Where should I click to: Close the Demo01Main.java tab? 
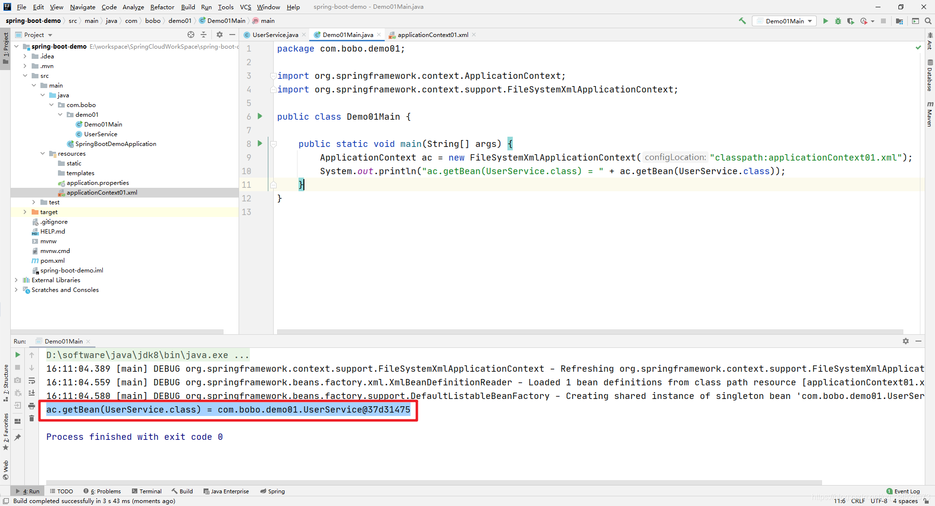coord(379,35)
